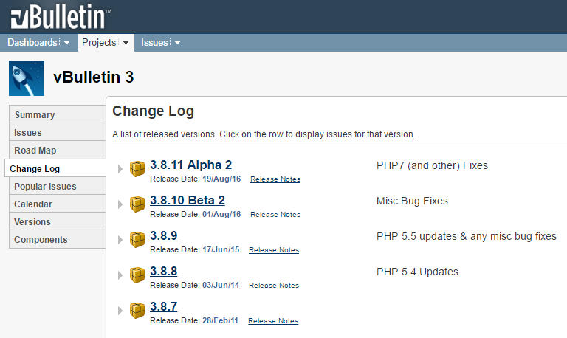Open the 3.8.9 version link
The height and width of the screenshot is (338, 567).
pos(163,235)
